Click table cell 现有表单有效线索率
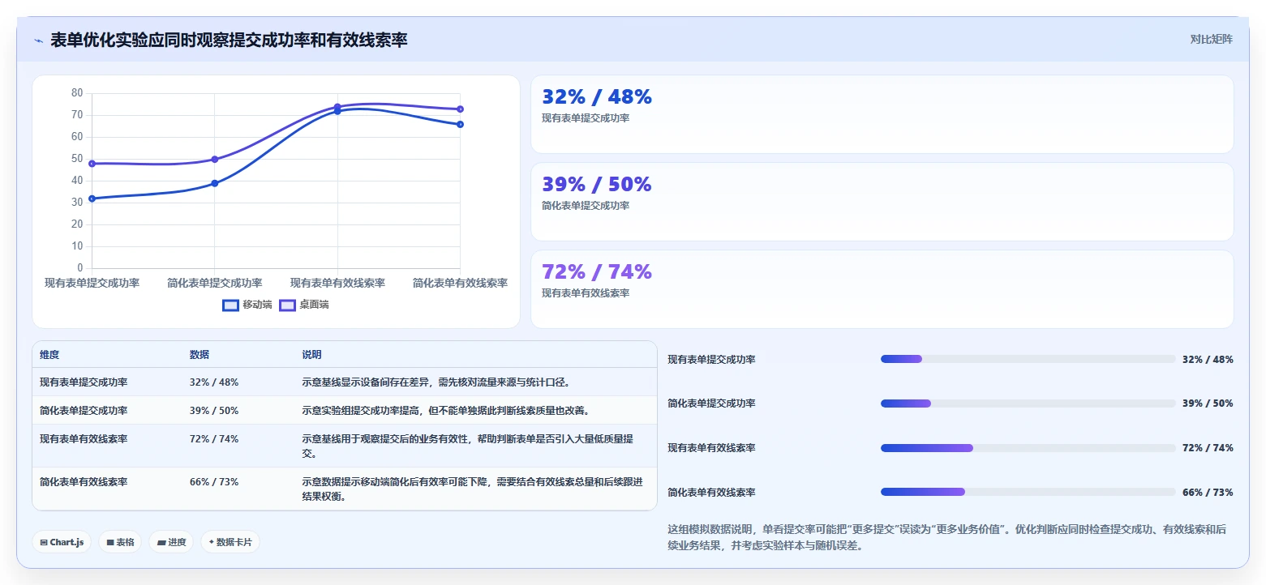This screenshot has height=585, width=1266. tap(84, 439)
